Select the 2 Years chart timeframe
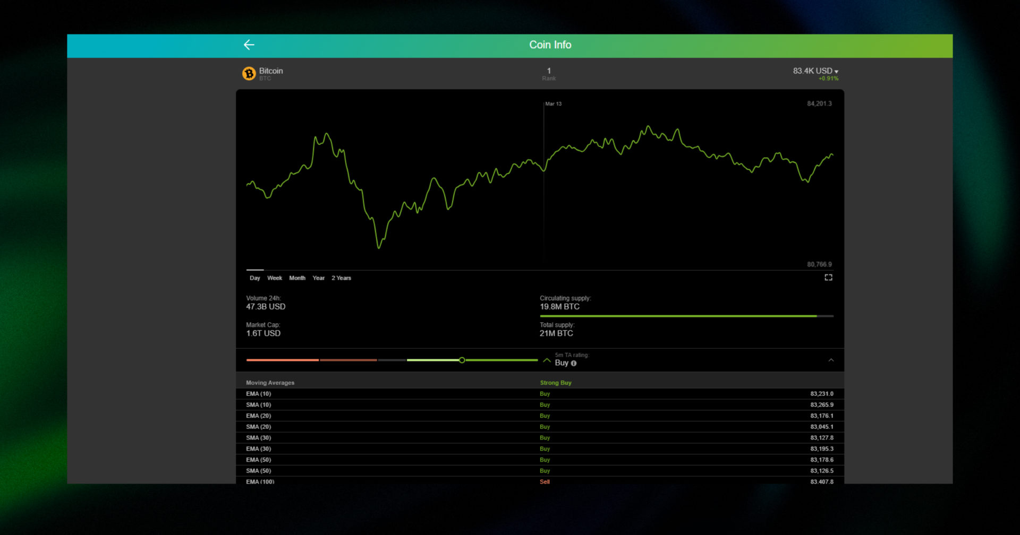The width and height of the screenshot is (1020, 535). coord(342,278)
